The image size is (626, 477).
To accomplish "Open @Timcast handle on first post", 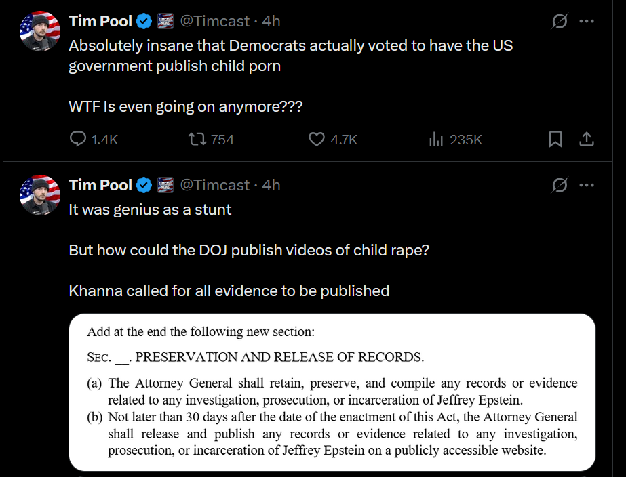I will (215, 21).
